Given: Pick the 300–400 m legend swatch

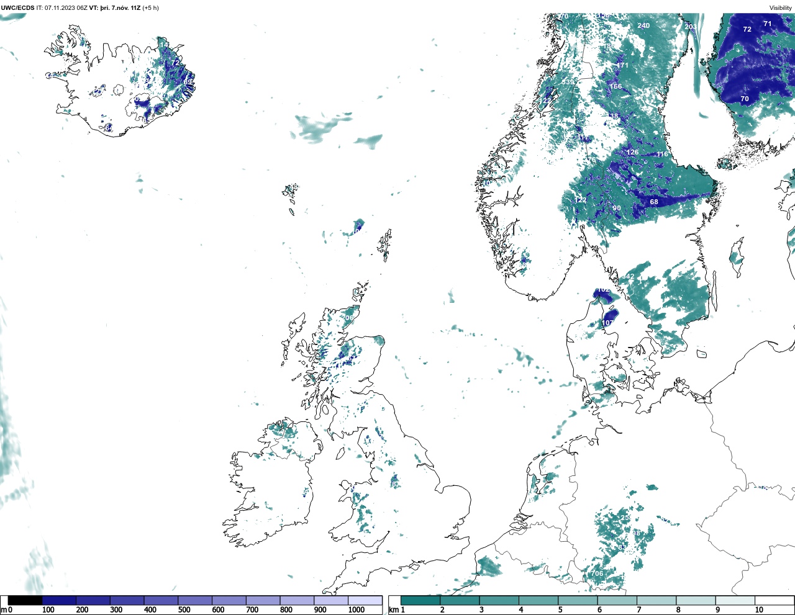Looking at the screenshot, I should click(x=127, y=600).
